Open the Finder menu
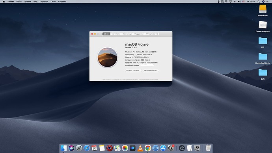272x153 pixels. pyautogui.click(x=11, y=2)
